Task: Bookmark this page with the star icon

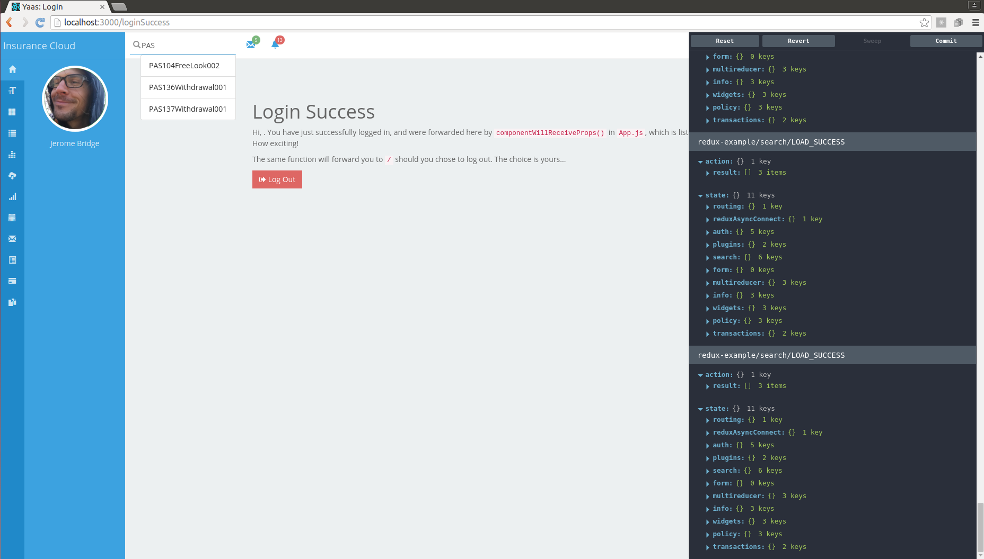Action: [x=924, y=22]
